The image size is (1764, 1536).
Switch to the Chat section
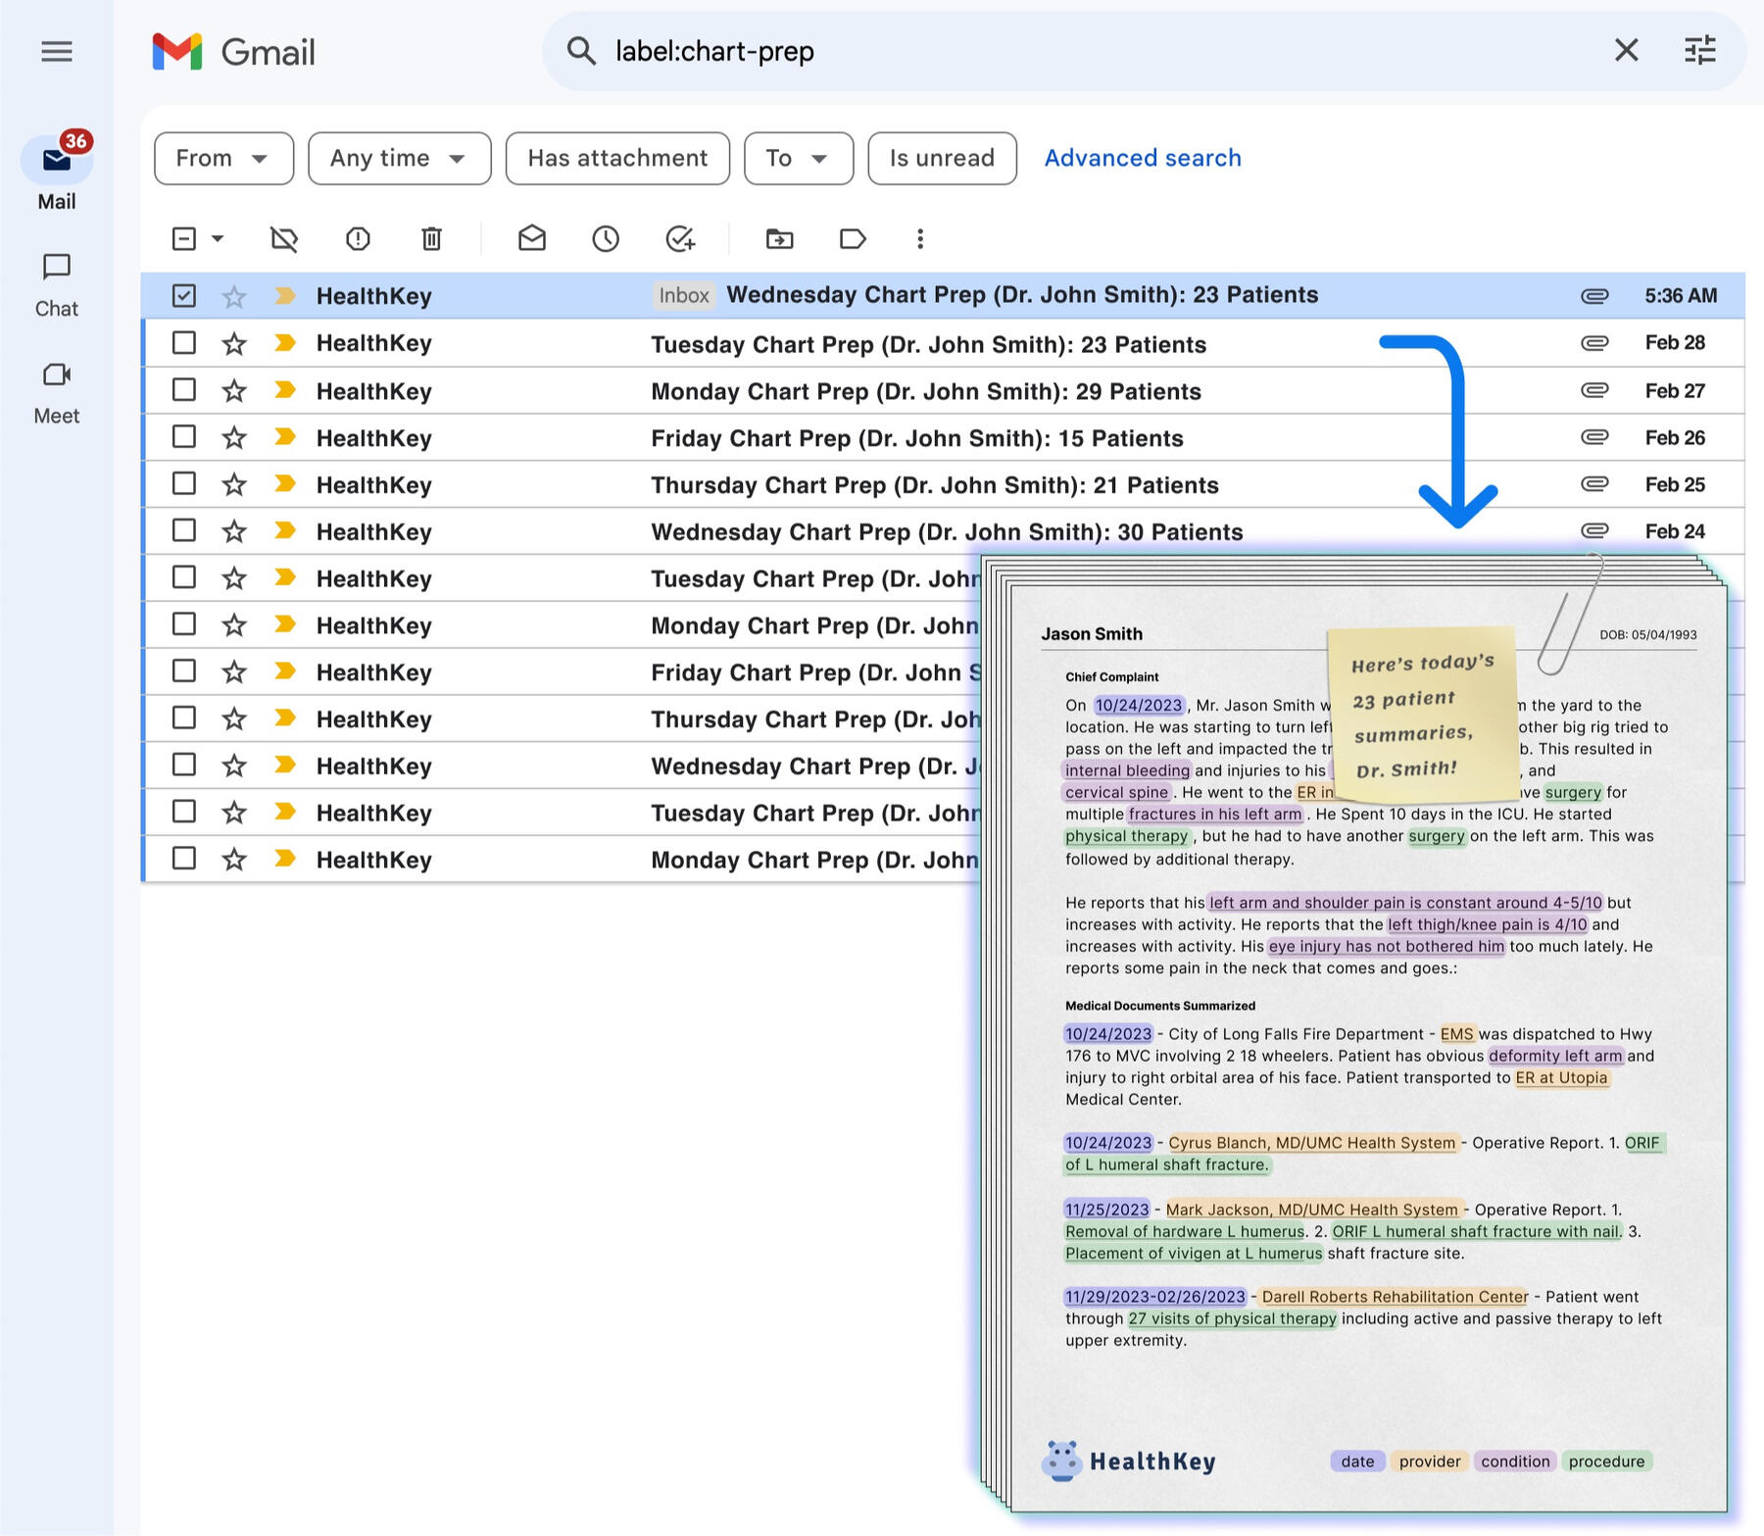click(56, 282)
